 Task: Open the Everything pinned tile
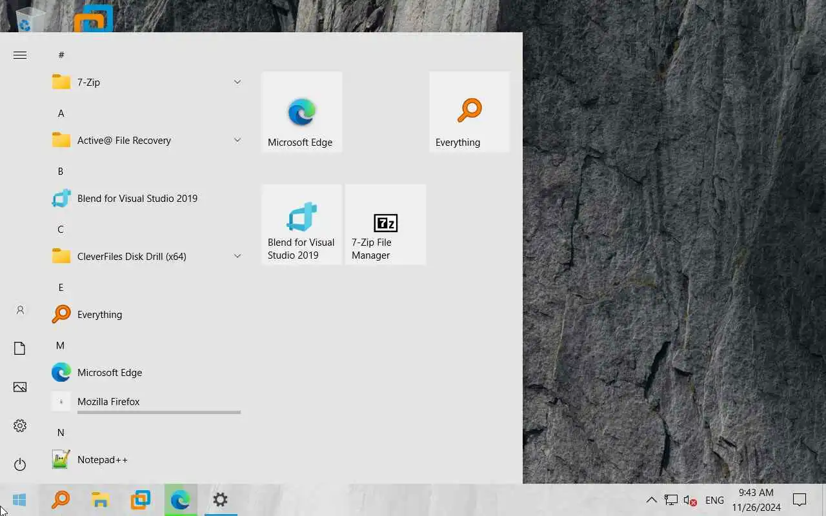pyautogui.click(x=469, y=112)
